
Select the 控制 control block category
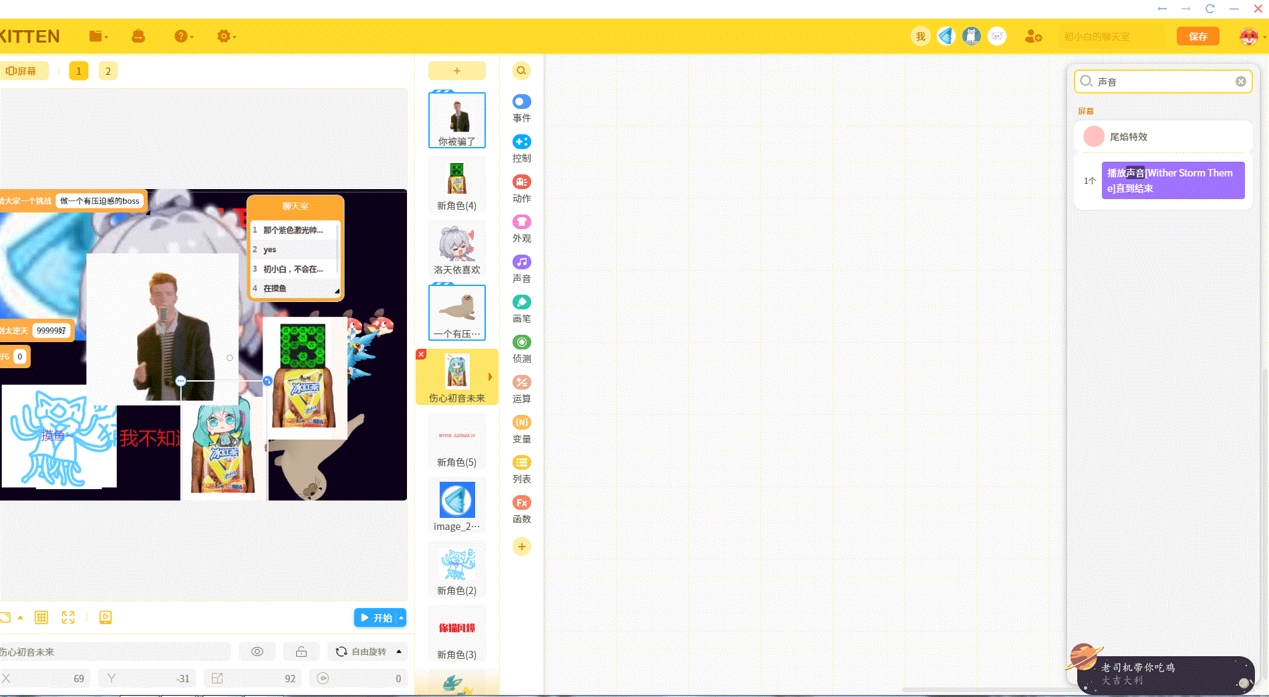(x=522, y=148)
